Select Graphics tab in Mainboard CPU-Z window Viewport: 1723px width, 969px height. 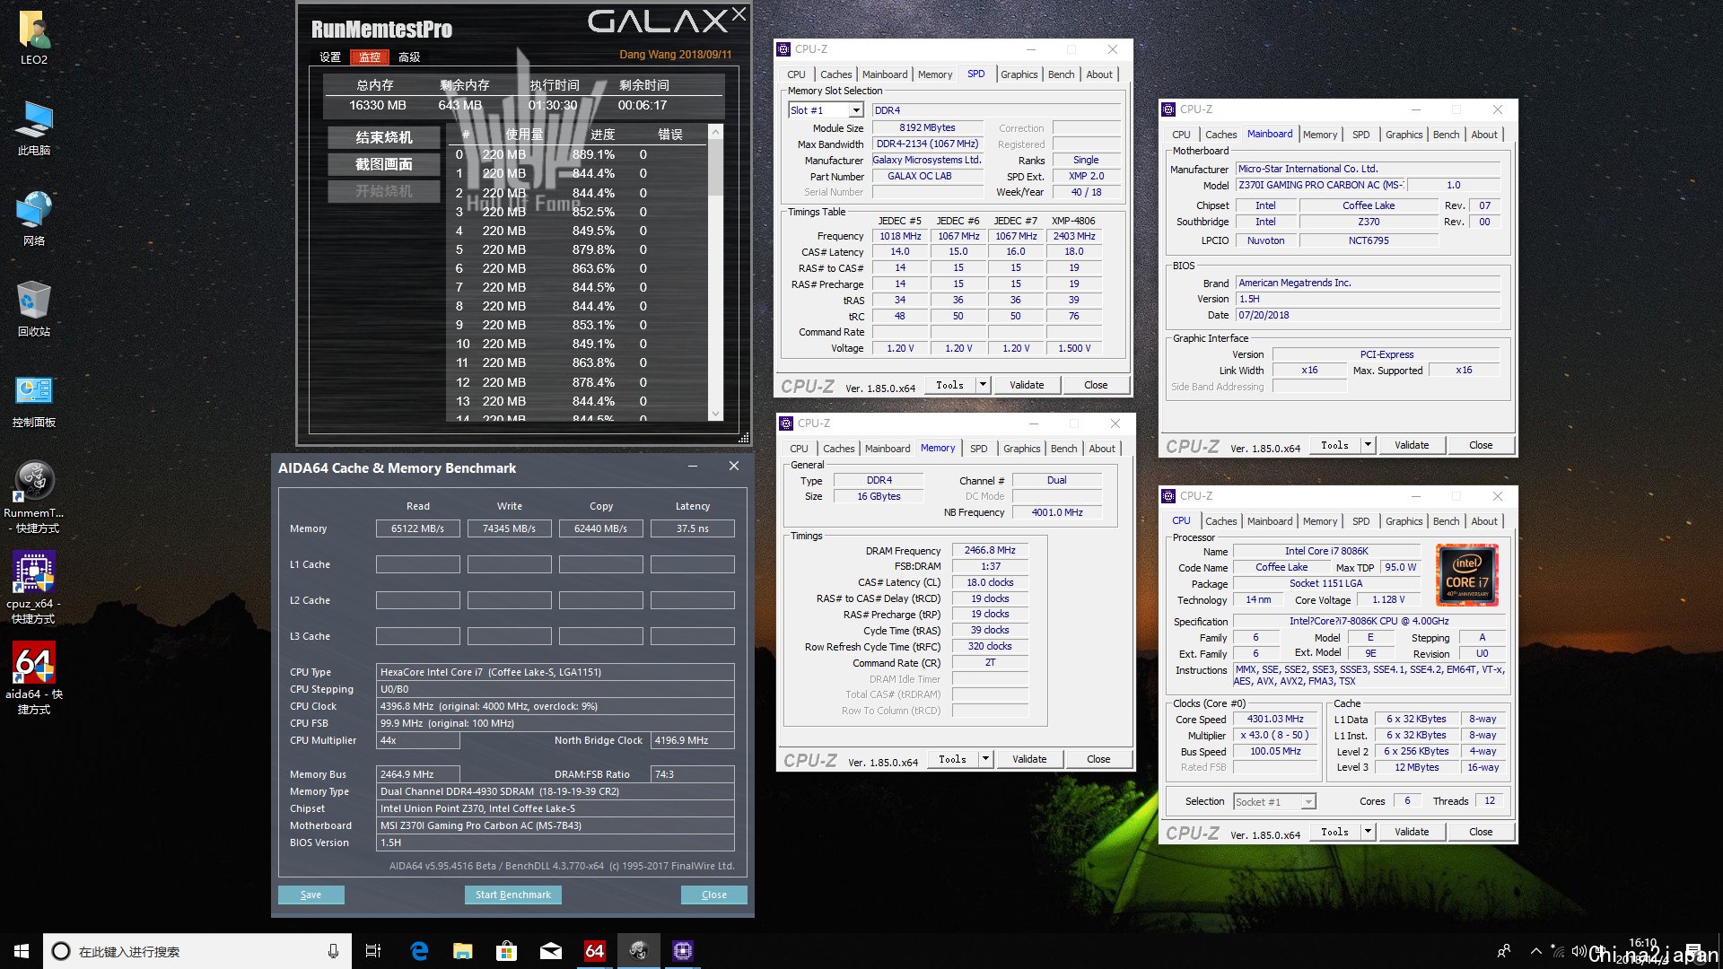pos(1404,135)
